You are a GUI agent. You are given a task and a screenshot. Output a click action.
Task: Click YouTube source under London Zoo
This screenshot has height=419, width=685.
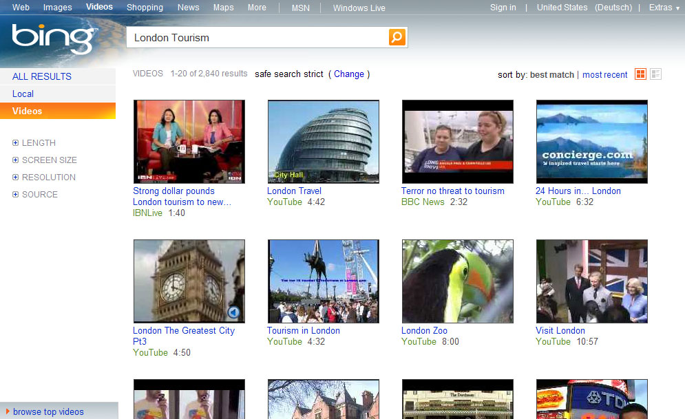(419, 341)
